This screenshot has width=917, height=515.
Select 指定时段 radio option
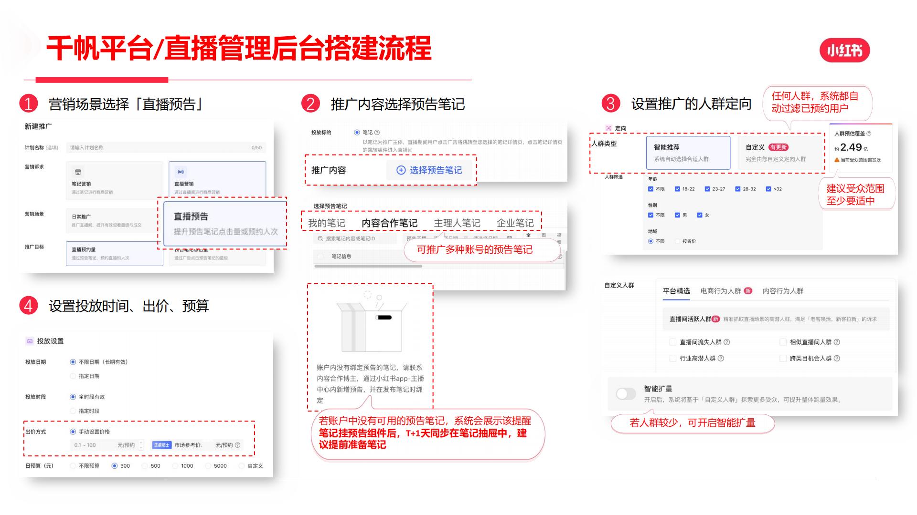(73, 411)
